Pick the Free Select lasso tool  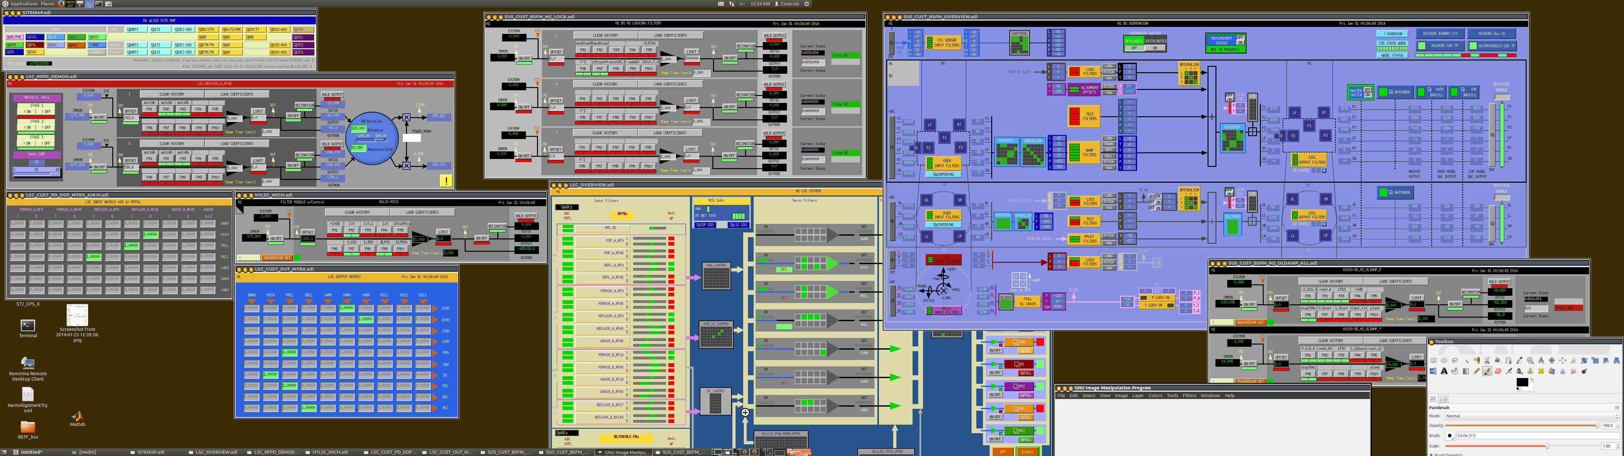1455,360
